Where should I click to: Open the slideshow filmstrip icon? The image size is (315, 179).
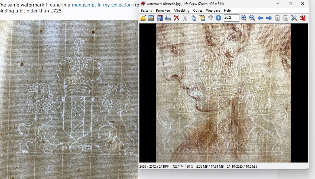click(x=151, y=18)
